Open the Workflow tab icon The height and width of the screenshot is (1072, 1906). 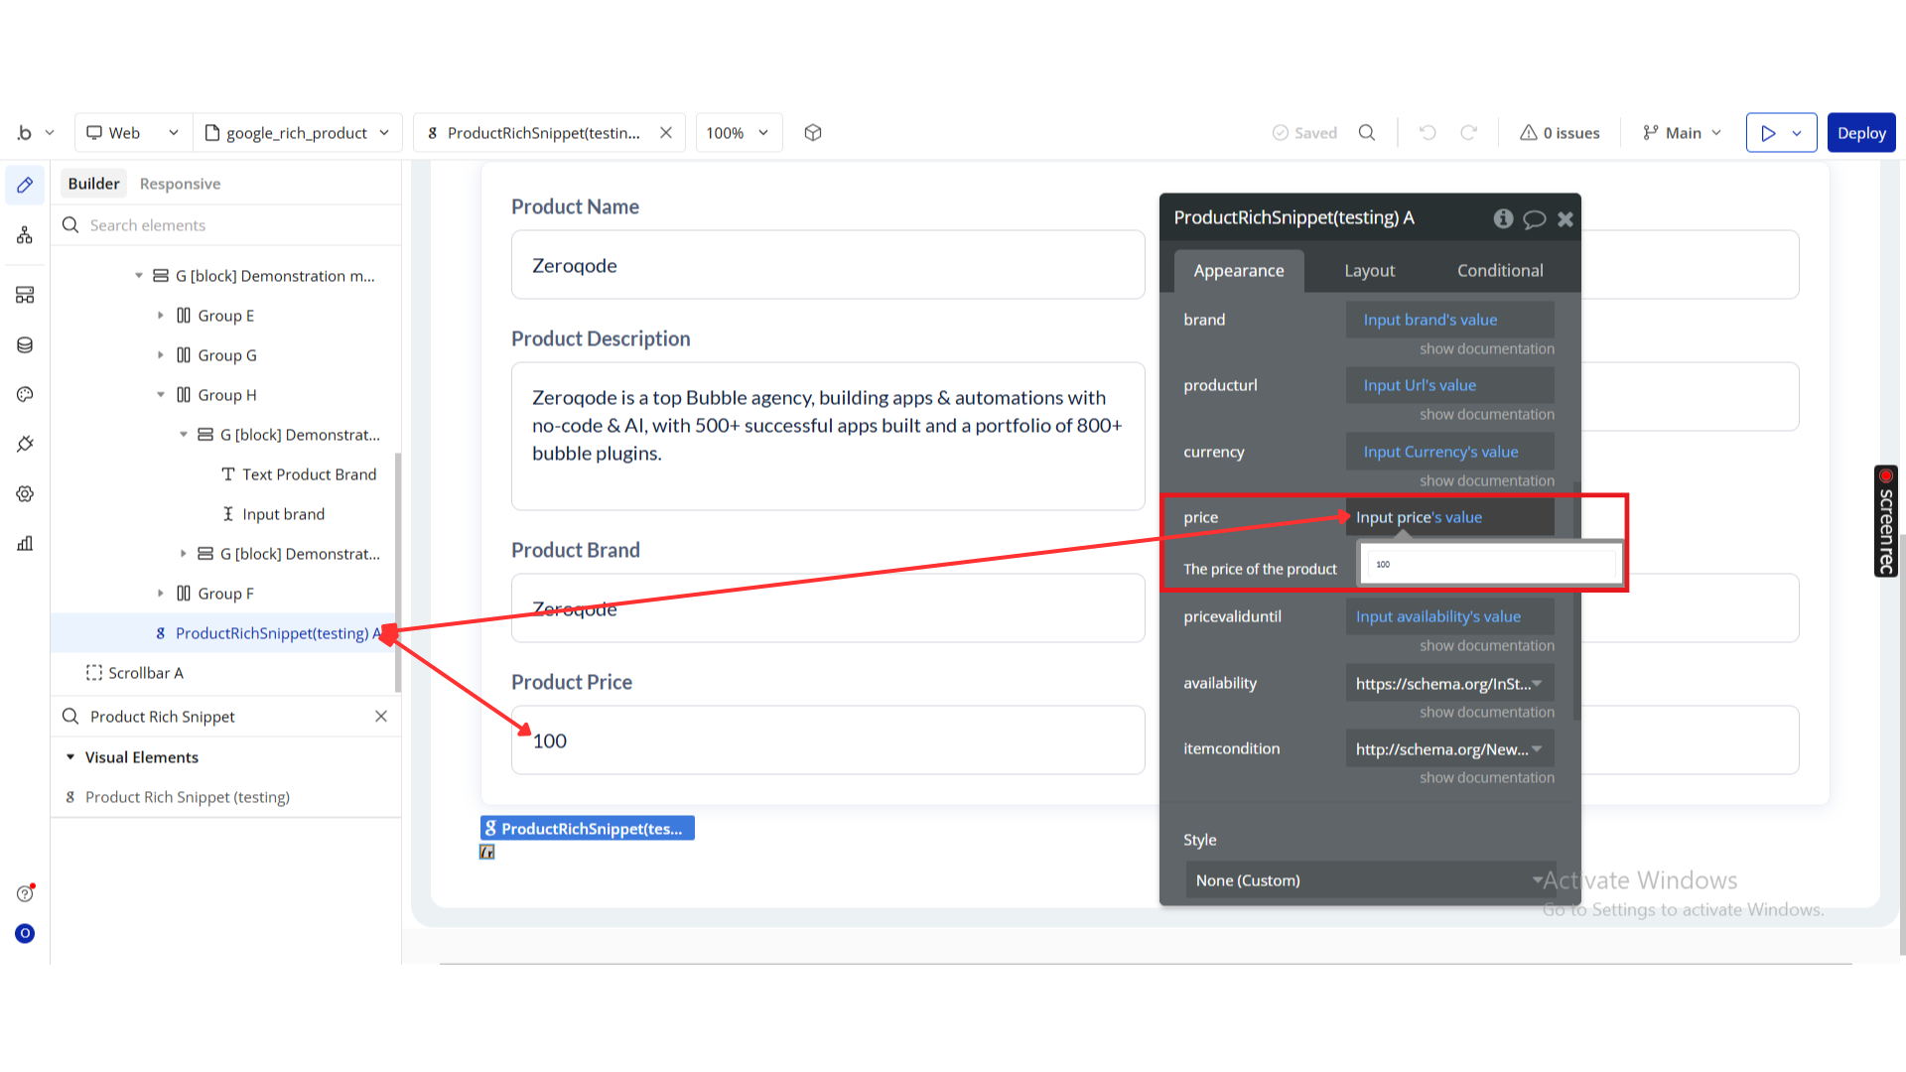click(x=25, y=235)
